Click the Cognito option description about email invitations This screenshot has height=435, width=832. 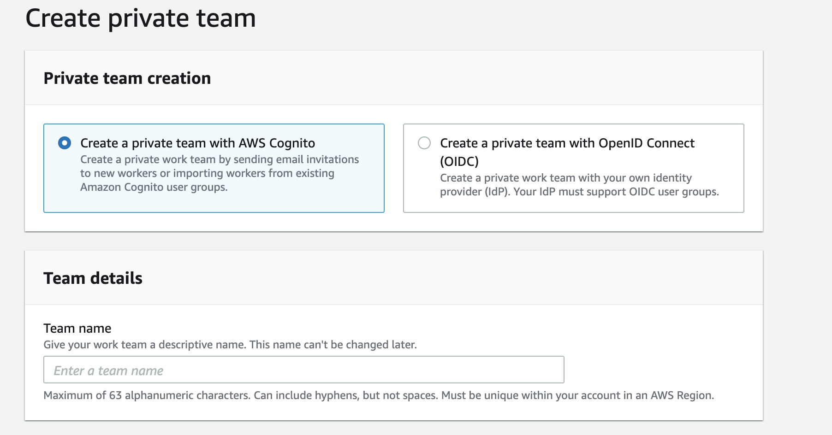220,173
